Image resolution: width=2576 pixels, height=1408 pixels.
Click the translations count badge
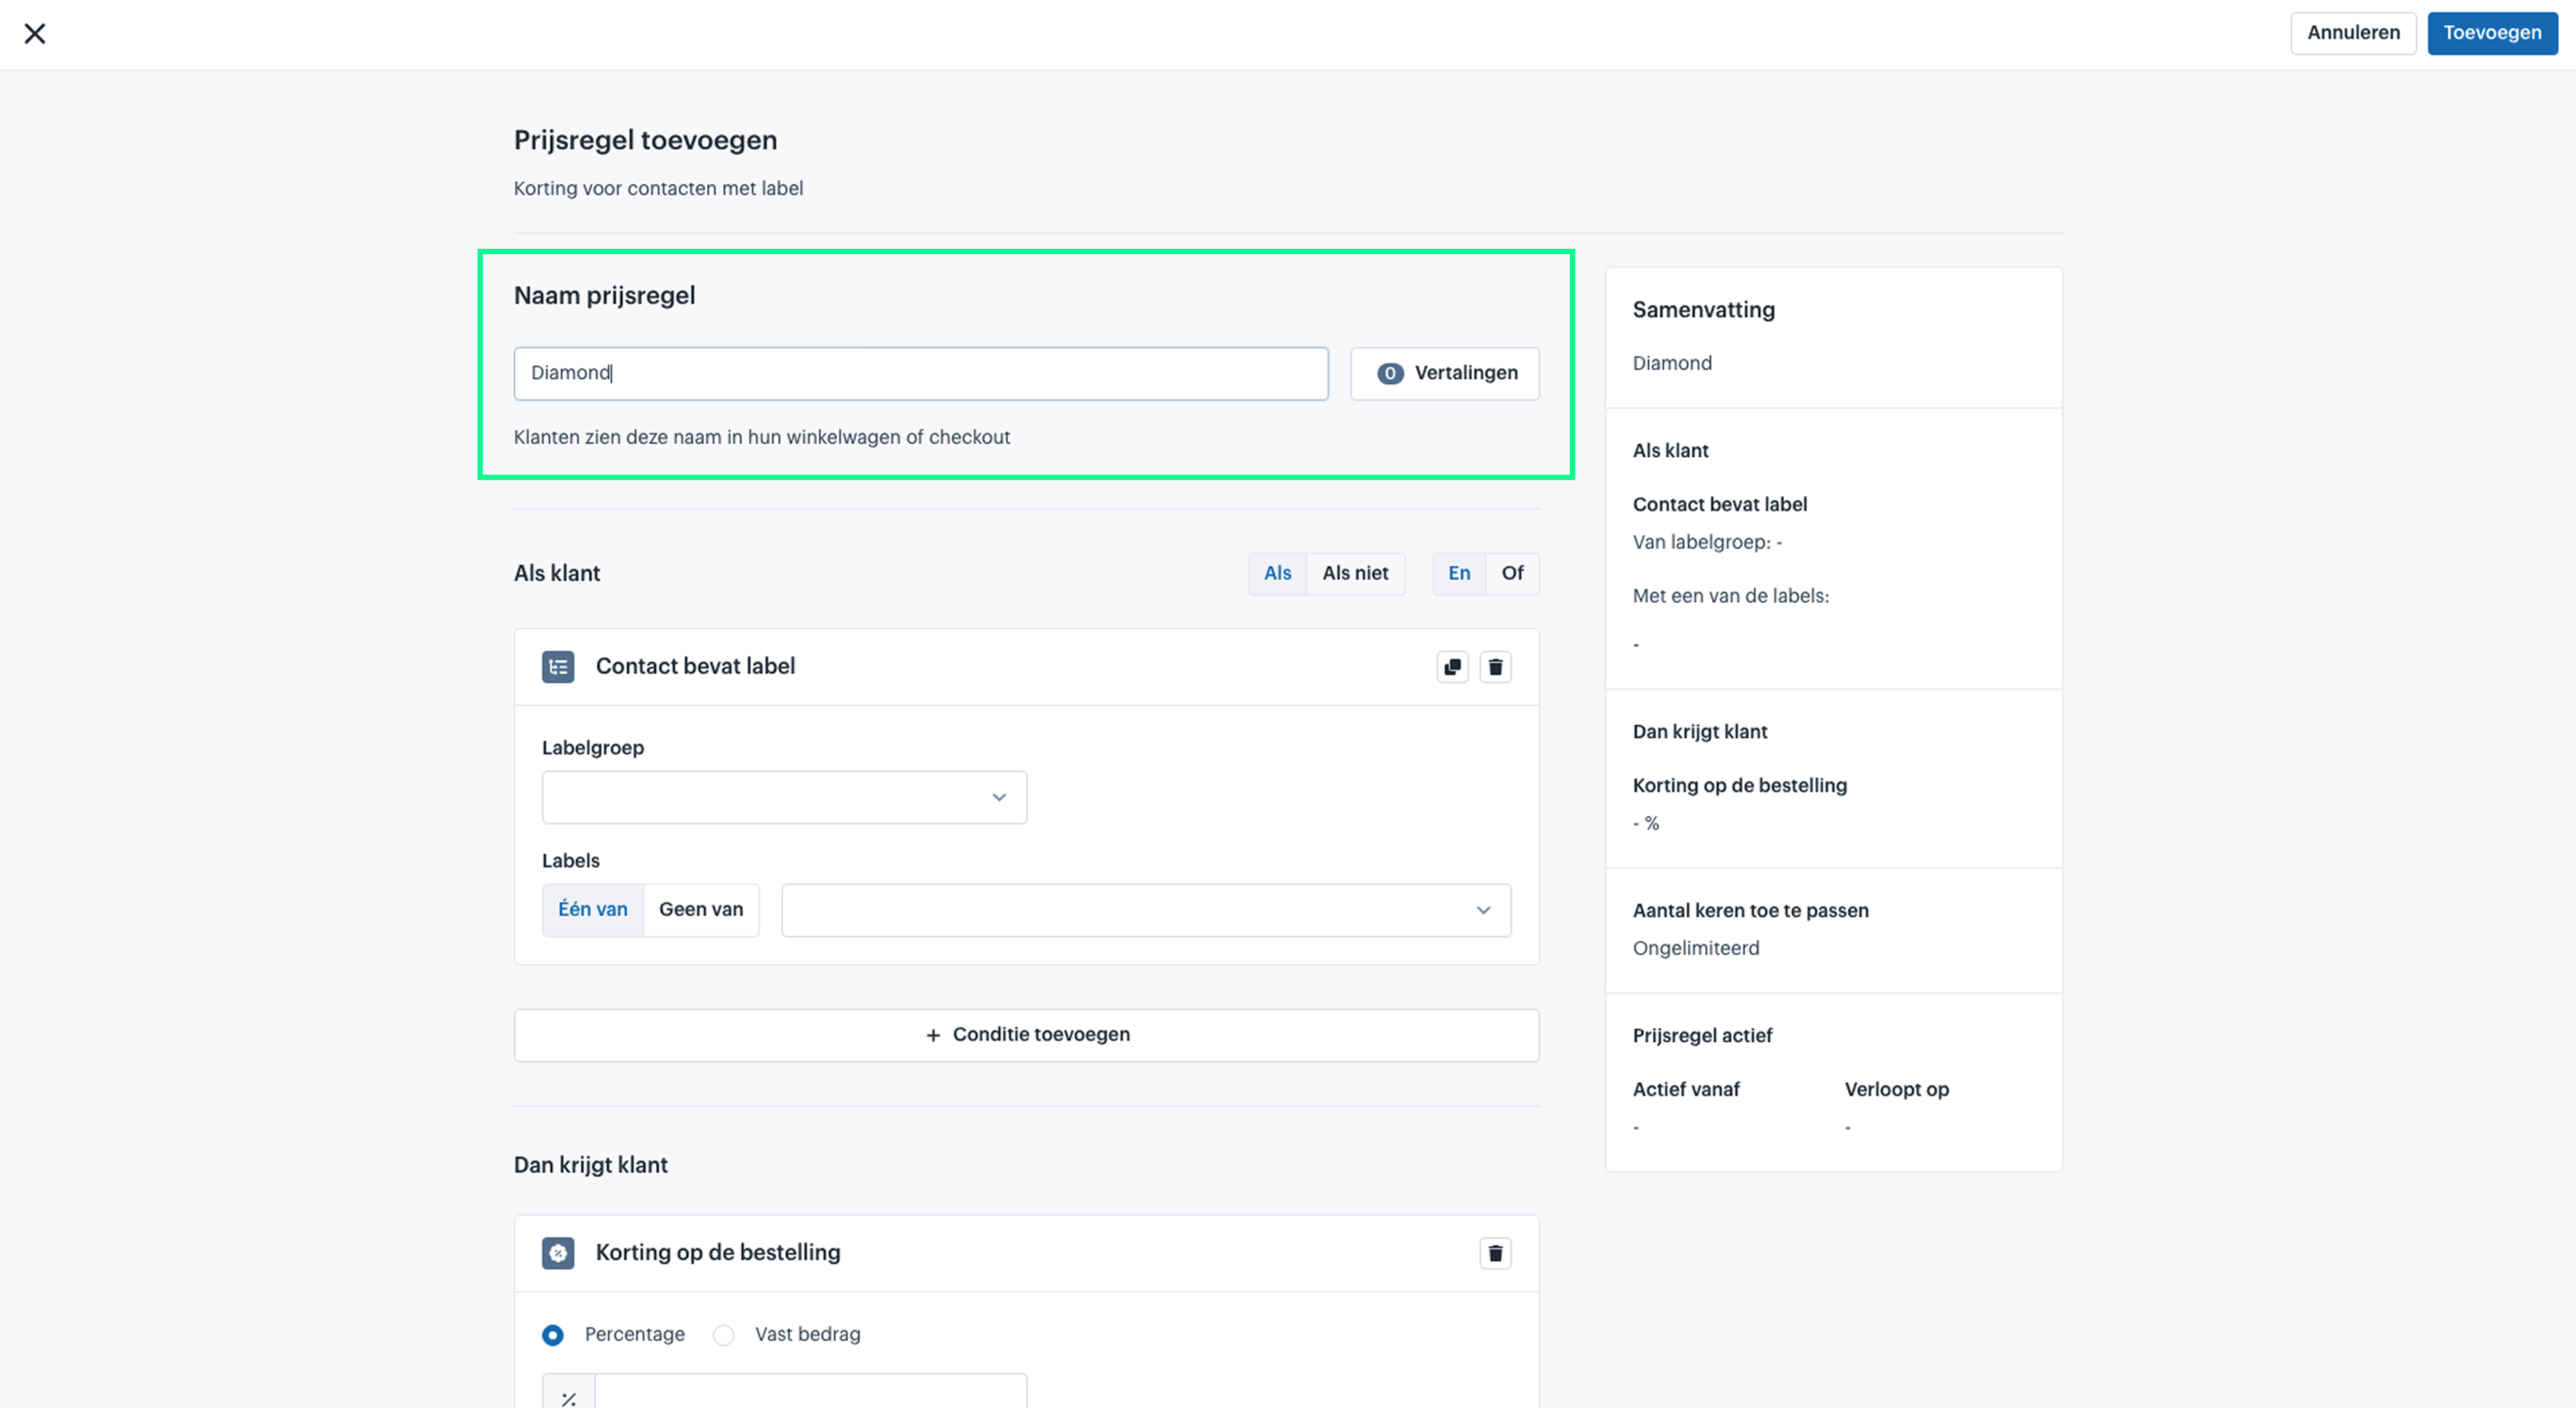(x=1389, y=373)
